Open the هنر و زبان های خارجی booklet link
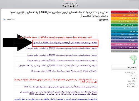This screenshot has height=101, width=139. click(x=58, y=65)
